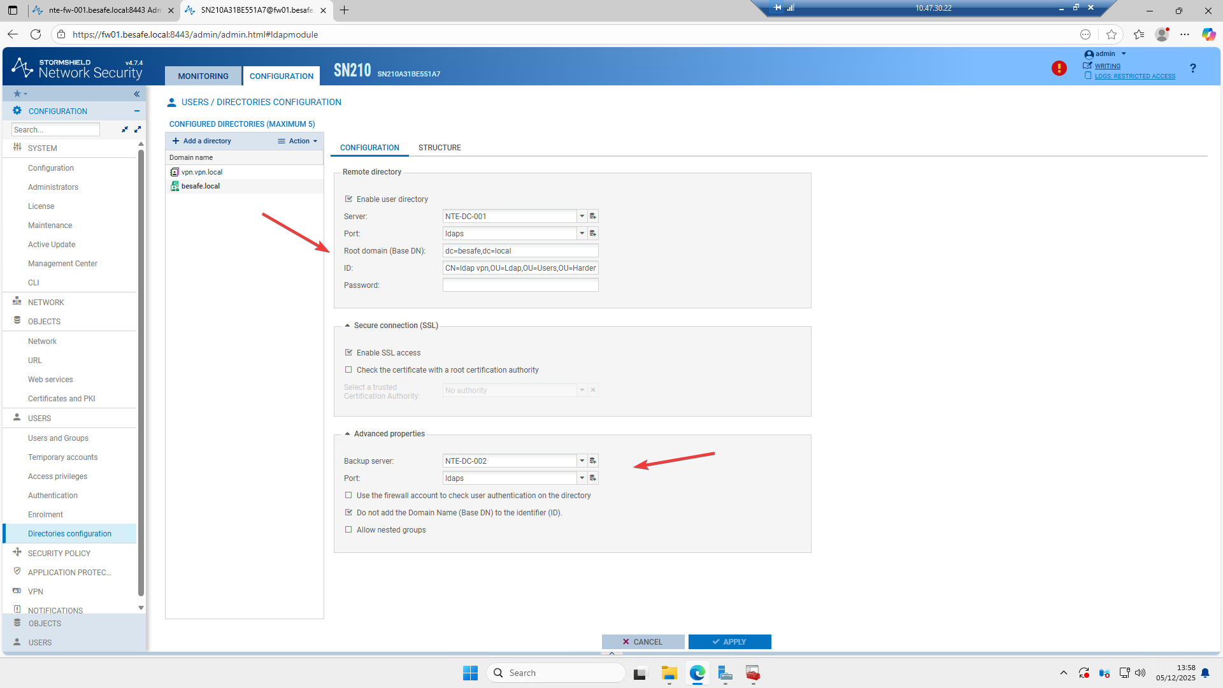Open the remote directory Port ldaps dropdown
The height and width of the screenshot is (688, 1223).
click(x=582, y=234)
